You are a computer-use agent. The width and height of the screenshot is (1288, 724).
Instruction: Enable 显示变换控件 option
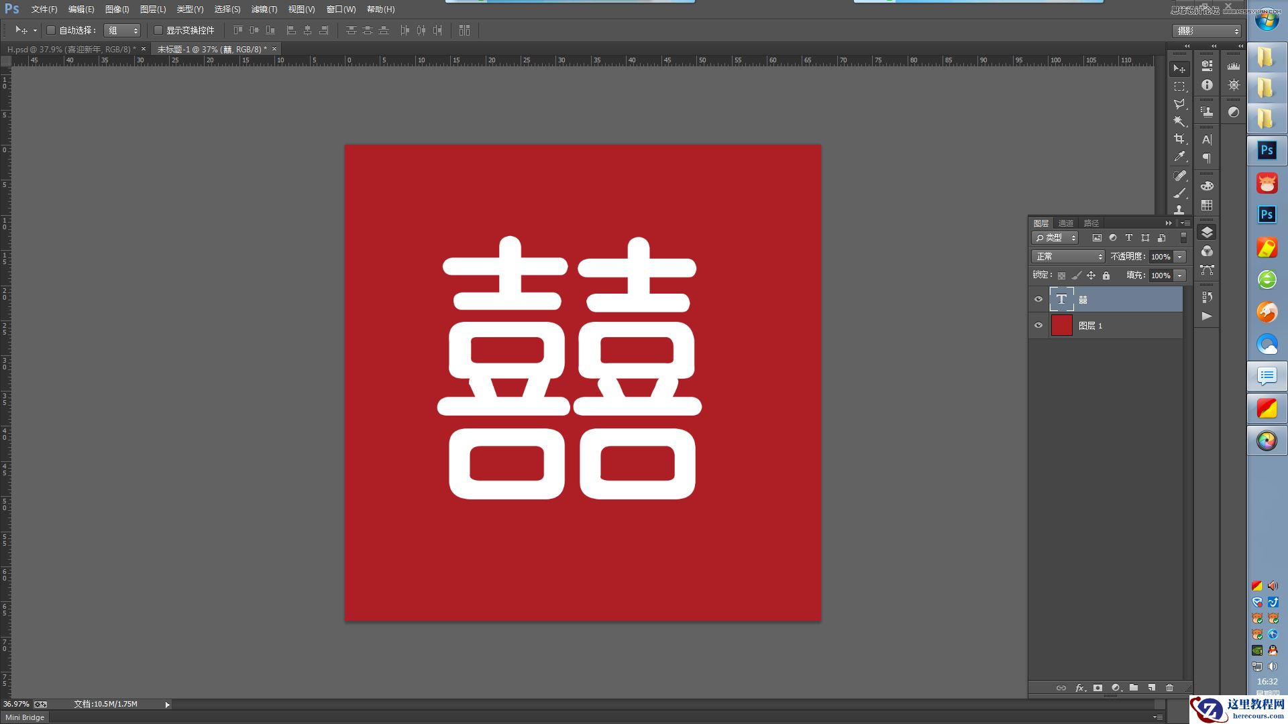(158, 30)
